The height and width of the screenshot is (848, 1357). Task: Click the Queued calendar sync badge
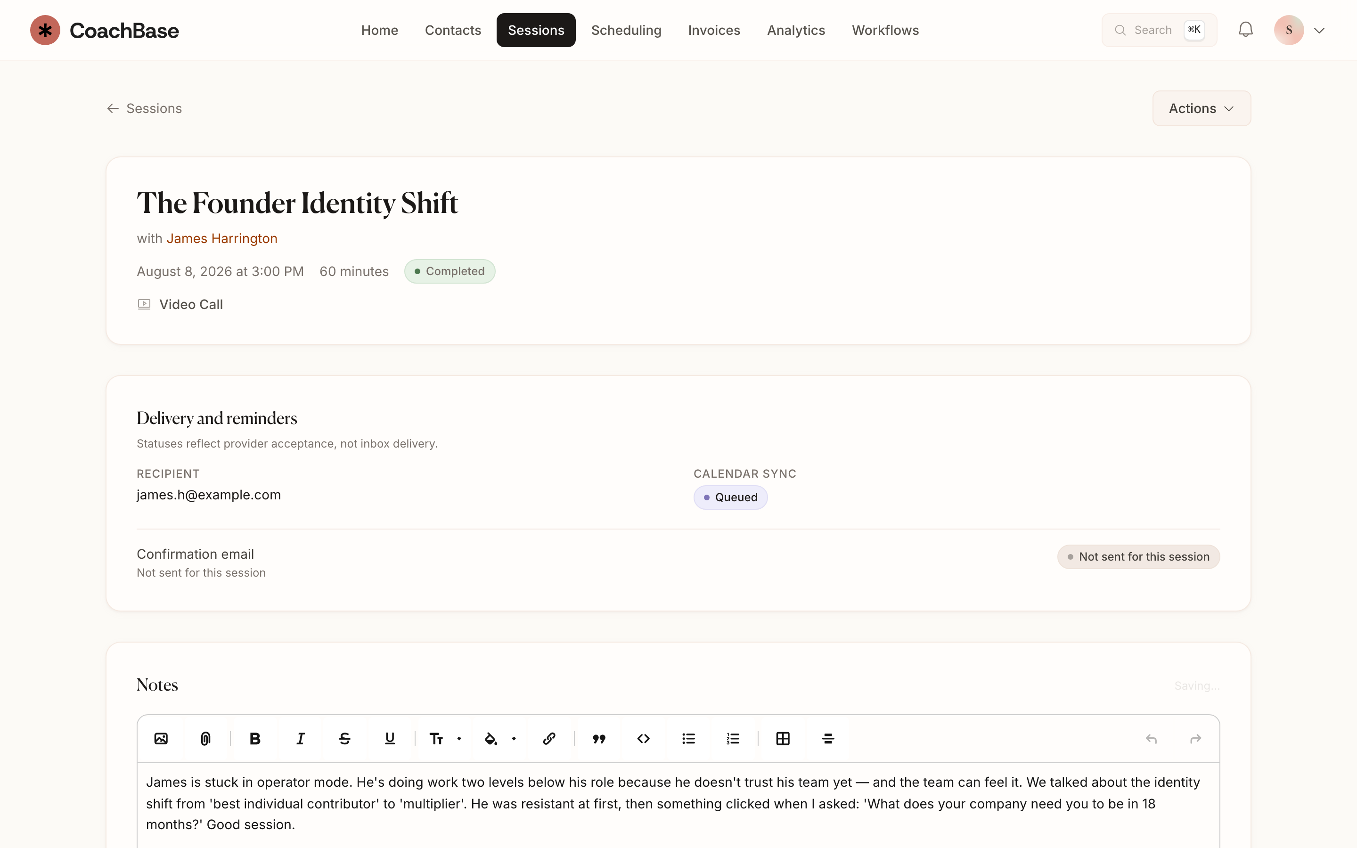[x=730, y=497]
